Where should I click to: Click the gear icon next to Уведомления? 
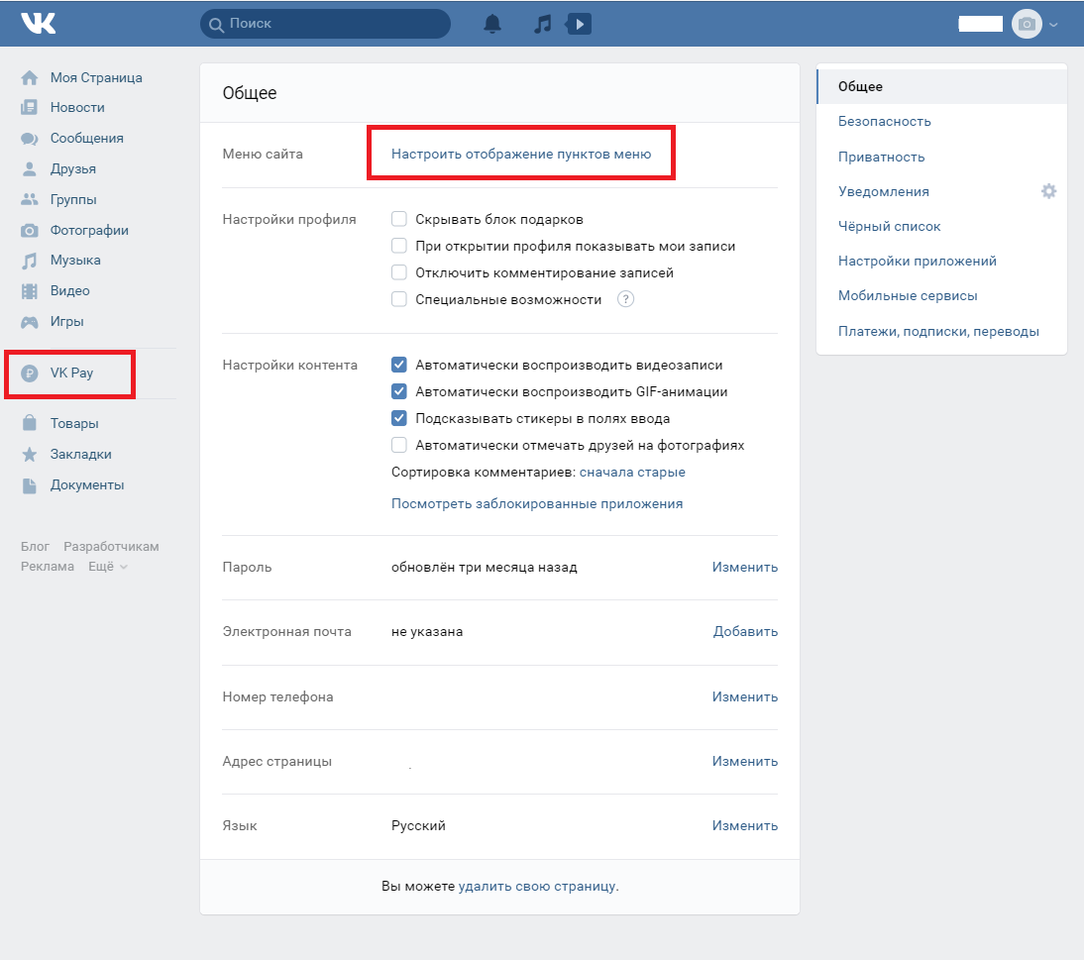pos(1048,191)
